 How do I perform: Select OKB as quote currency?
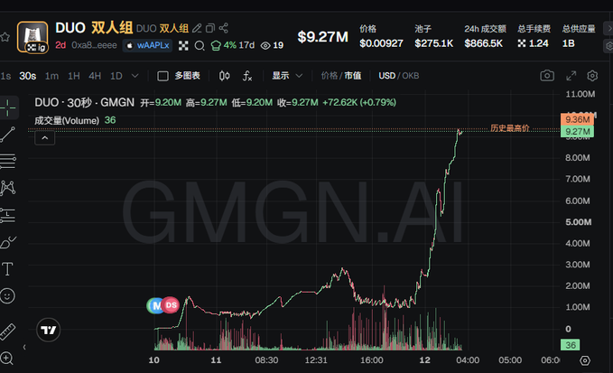[x=411, y=76]
